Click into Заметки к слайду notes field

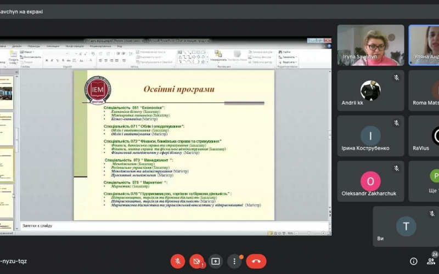pyautogui.click(x=174, y=226)
